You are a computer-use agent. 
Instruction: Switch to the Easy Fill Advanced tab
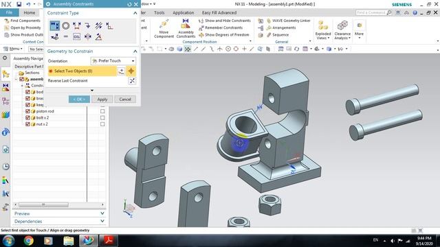click(x=219, y=12)
